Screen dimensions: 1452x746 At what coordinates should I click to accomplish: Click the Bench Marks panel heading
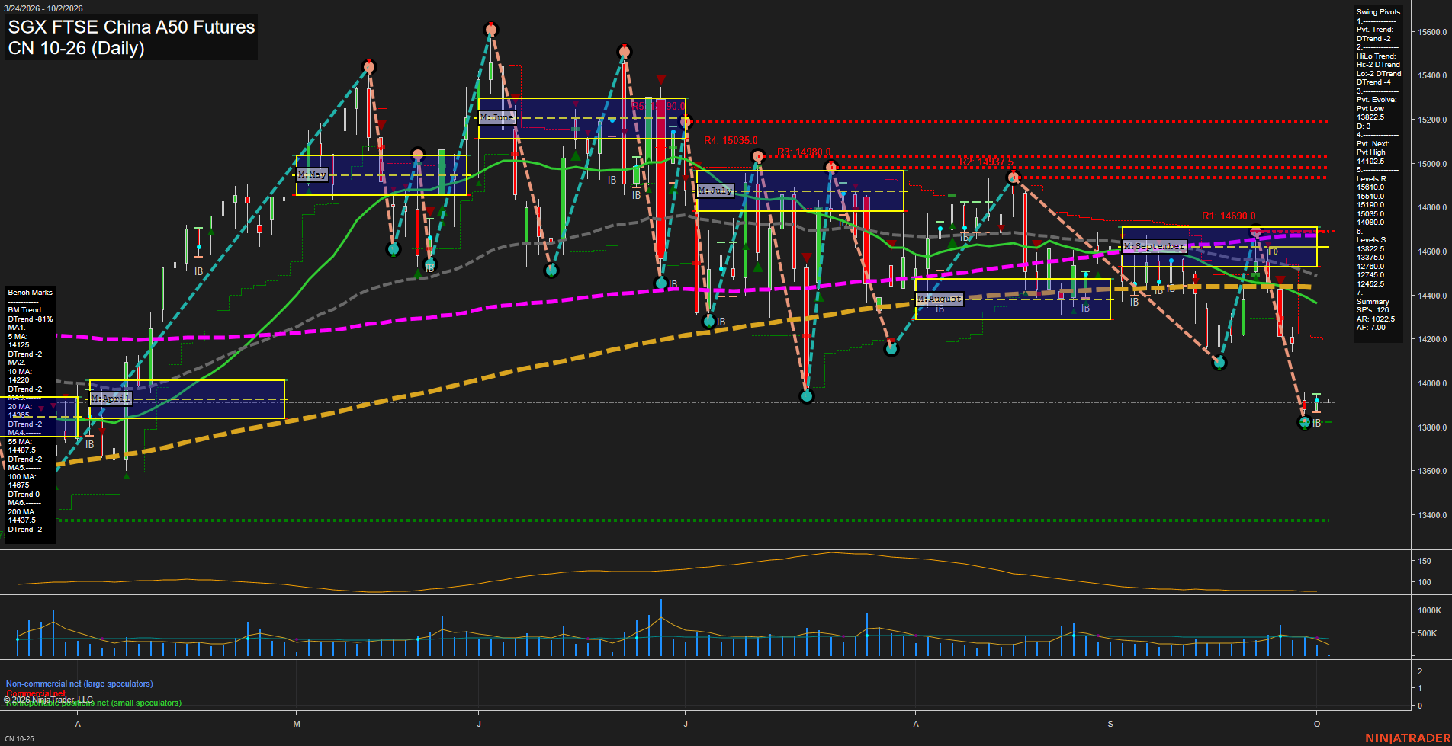click(31, 293)
